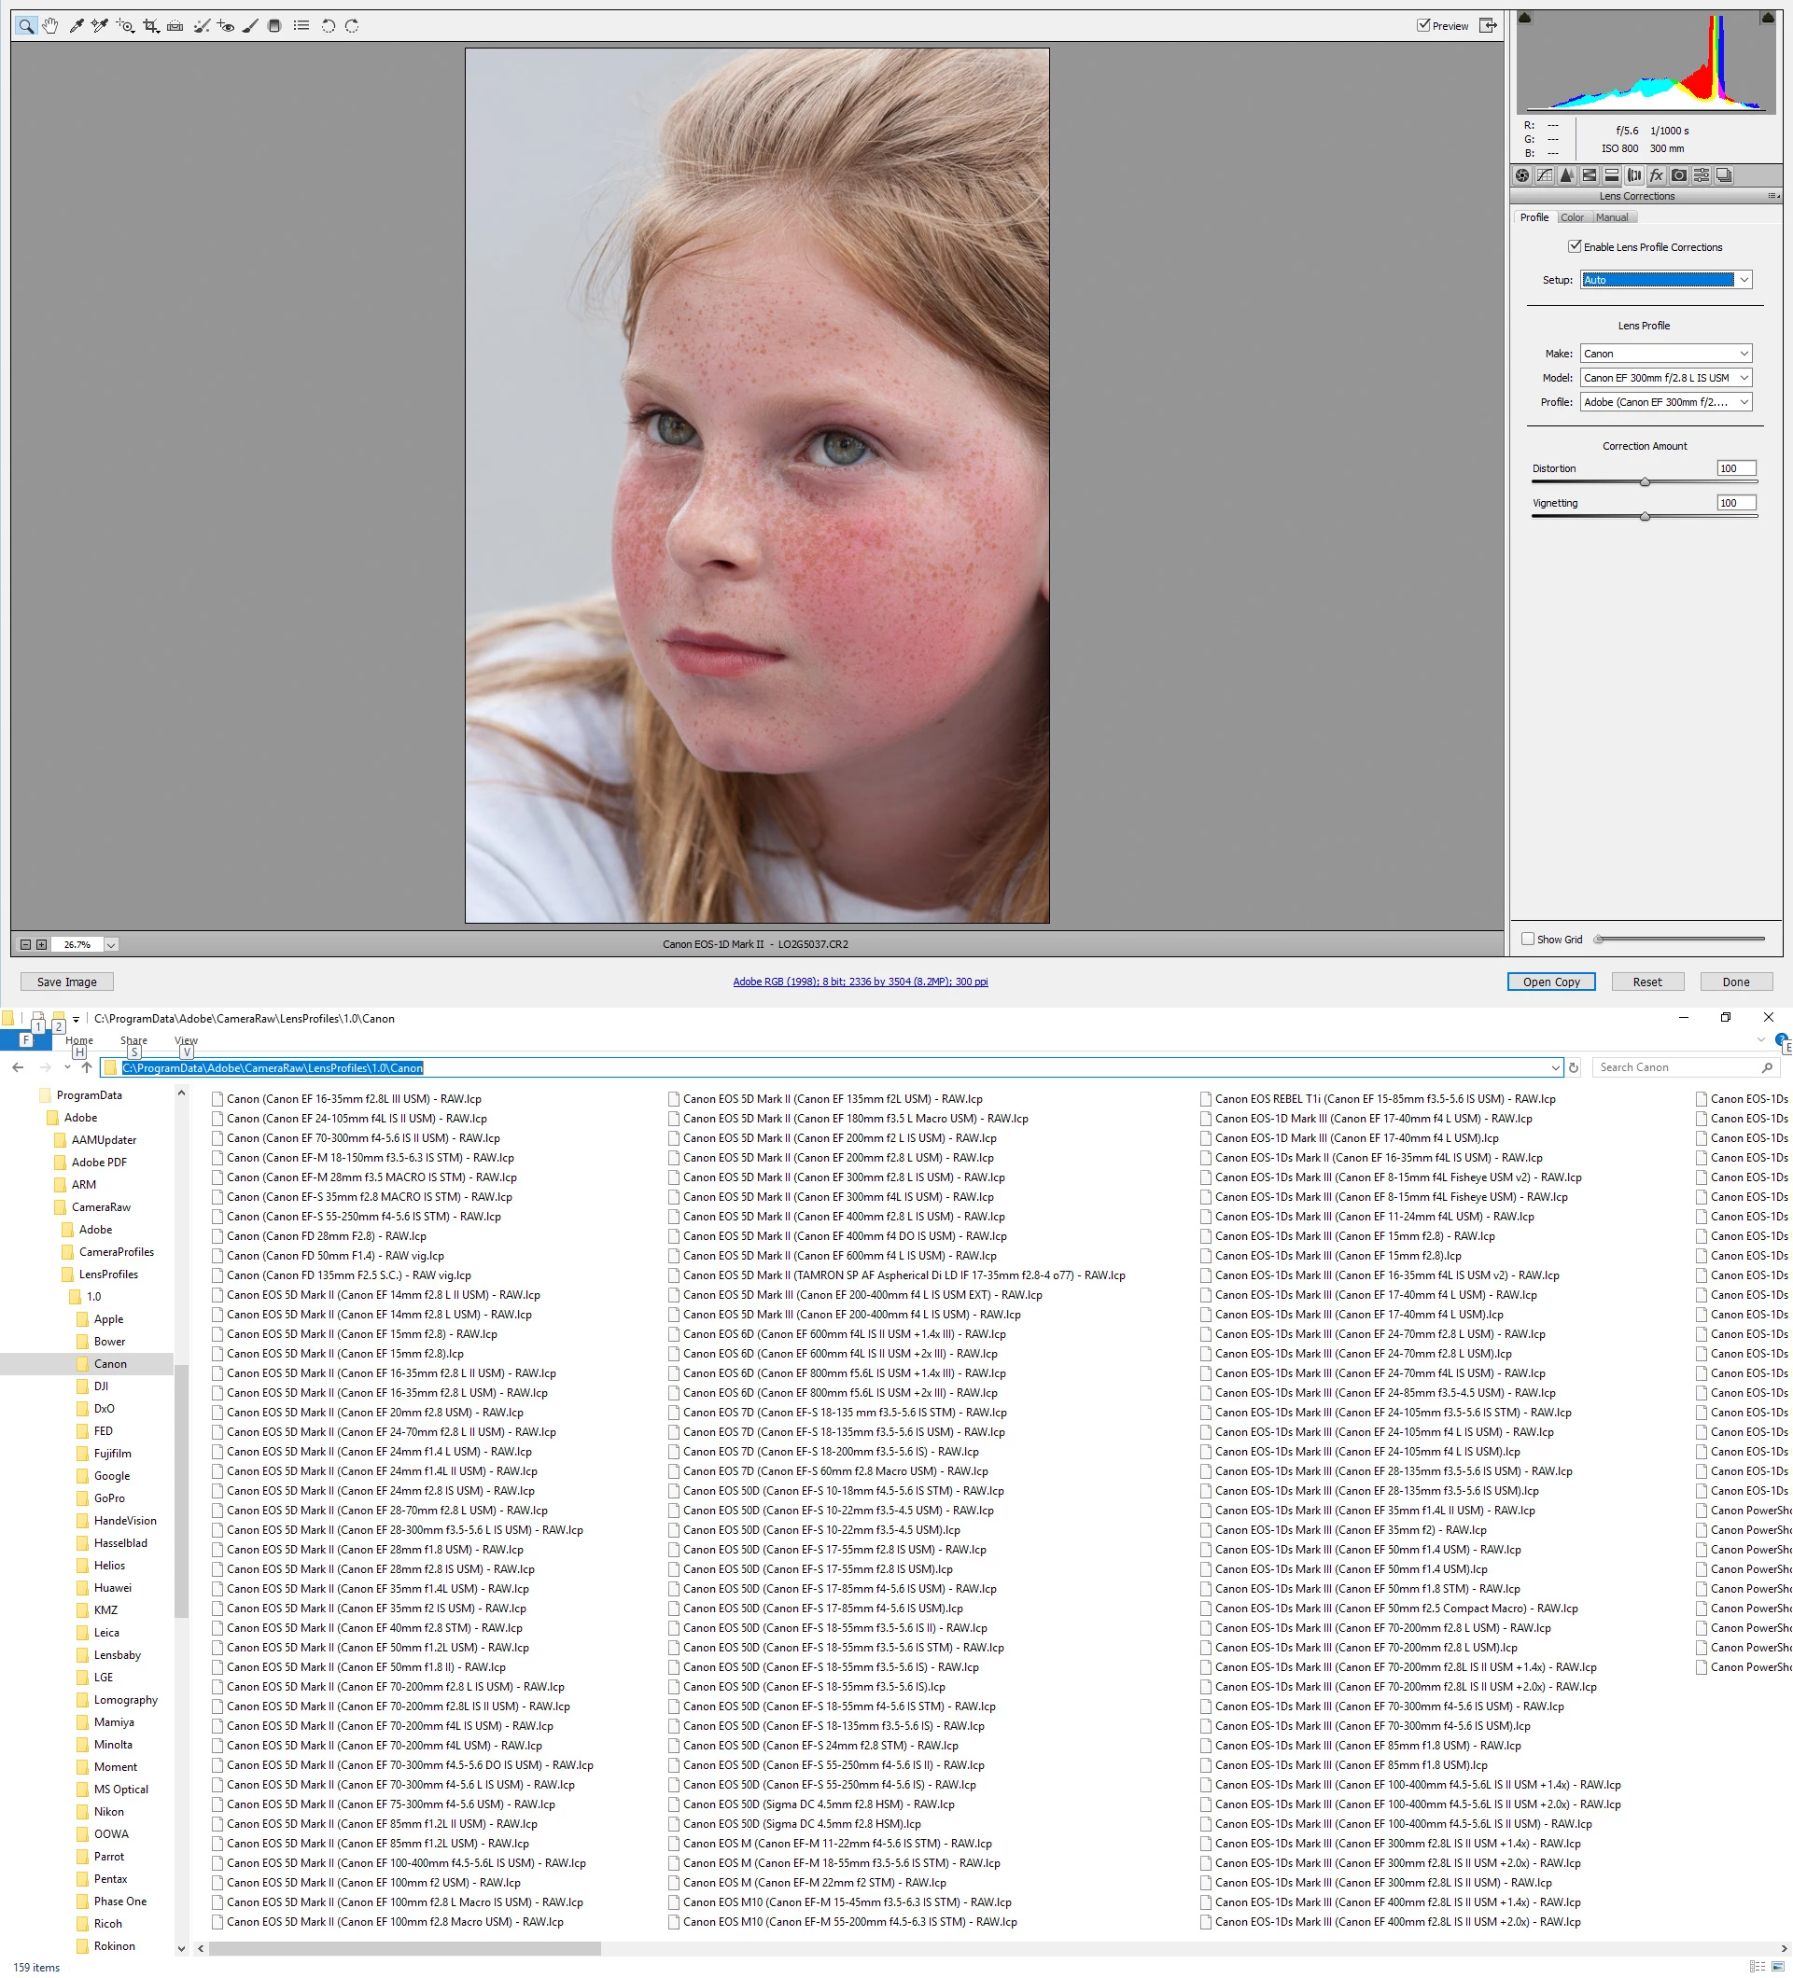Viewport: 1793px width, 1978px height.
Task: Click the Open Copy button
Action: (x=1550, y=982)
